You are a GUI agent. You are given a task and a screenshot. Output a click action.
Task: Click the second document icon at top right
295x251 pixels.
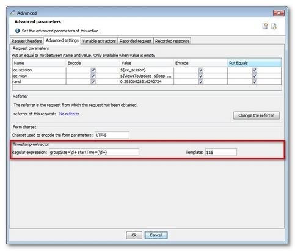(x=274, y=26)
